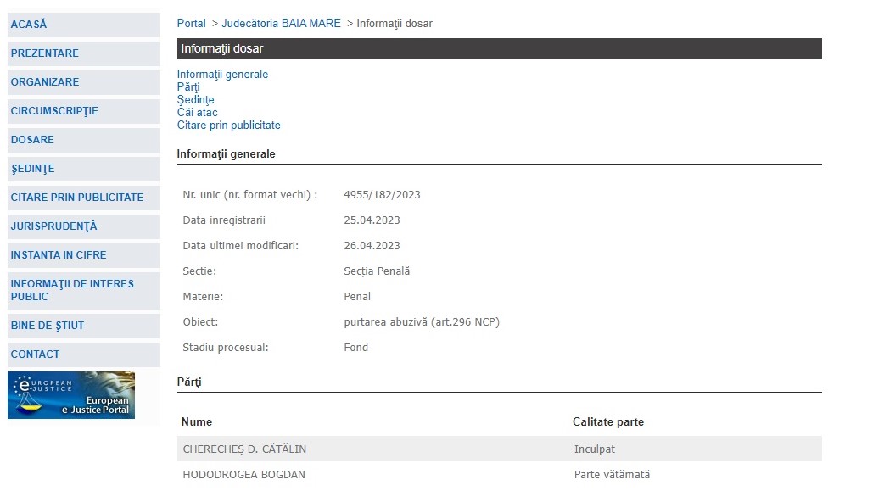Viewport: 873px width, 491px height.
Task: Click the Căi atac link
Action: point(197,113)
